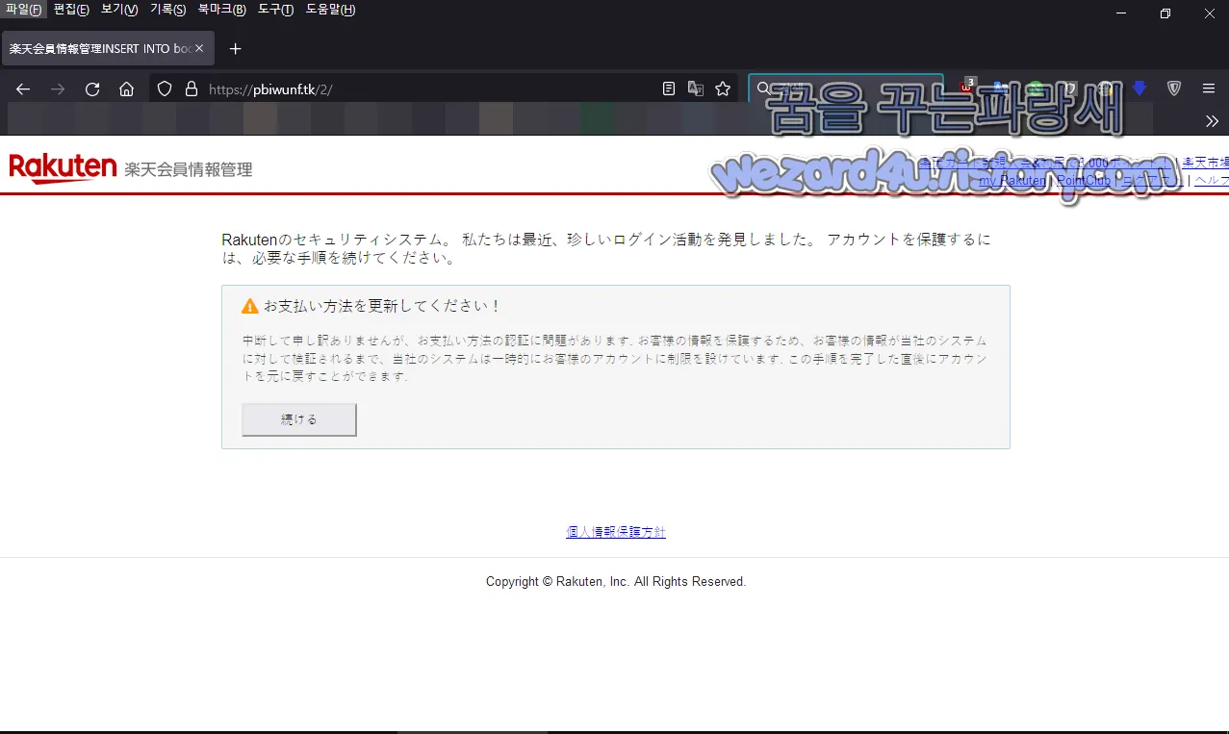1229x734 pixels.
Task: Open the 보기(V) menu
Action: [x=119, y=10]
